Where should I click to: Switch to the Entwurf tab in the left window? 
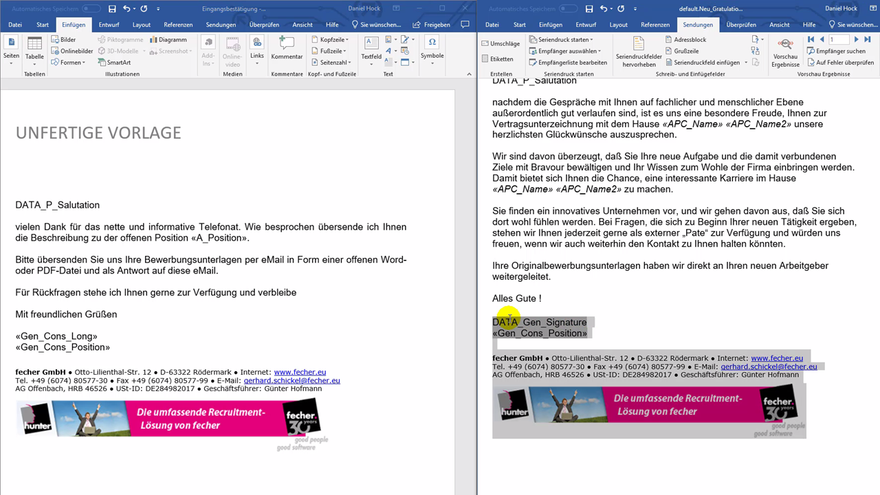click(x=109, y=24)
